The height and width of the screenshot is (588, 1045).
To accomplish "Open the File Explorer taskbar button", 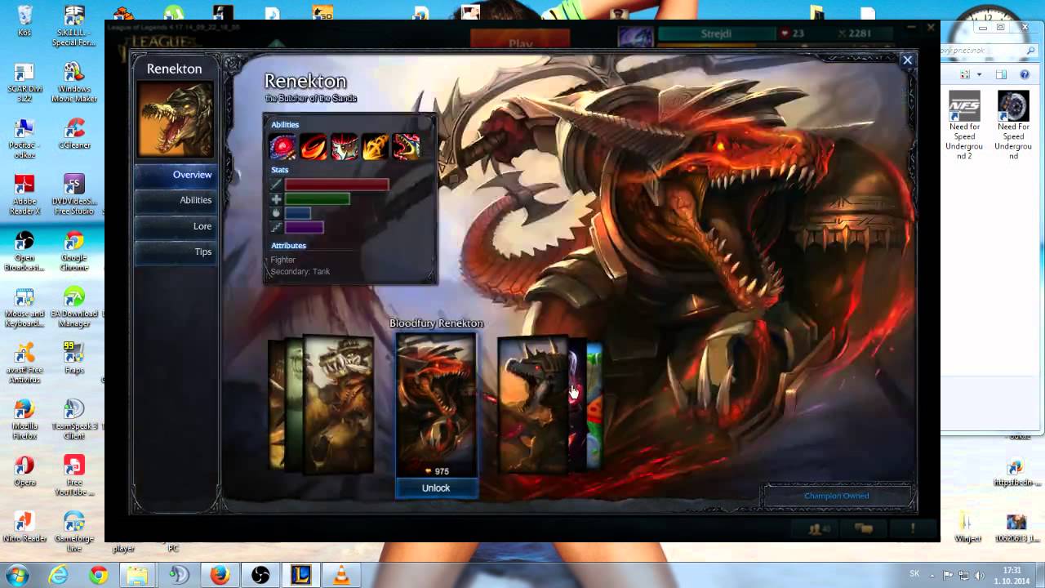I will point(138,576).
